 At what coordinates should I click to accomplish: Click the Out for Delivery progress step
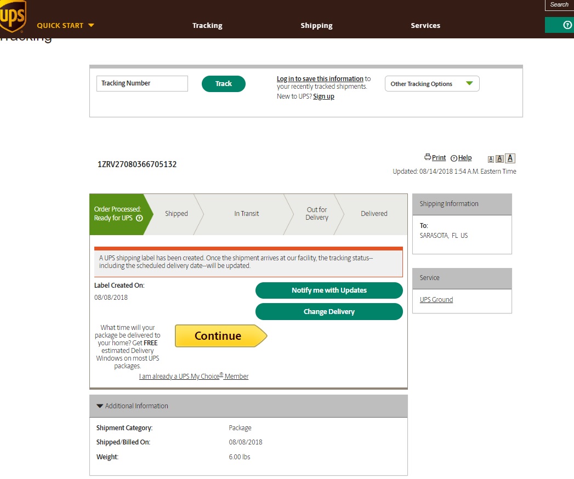(x=317, y=214)
